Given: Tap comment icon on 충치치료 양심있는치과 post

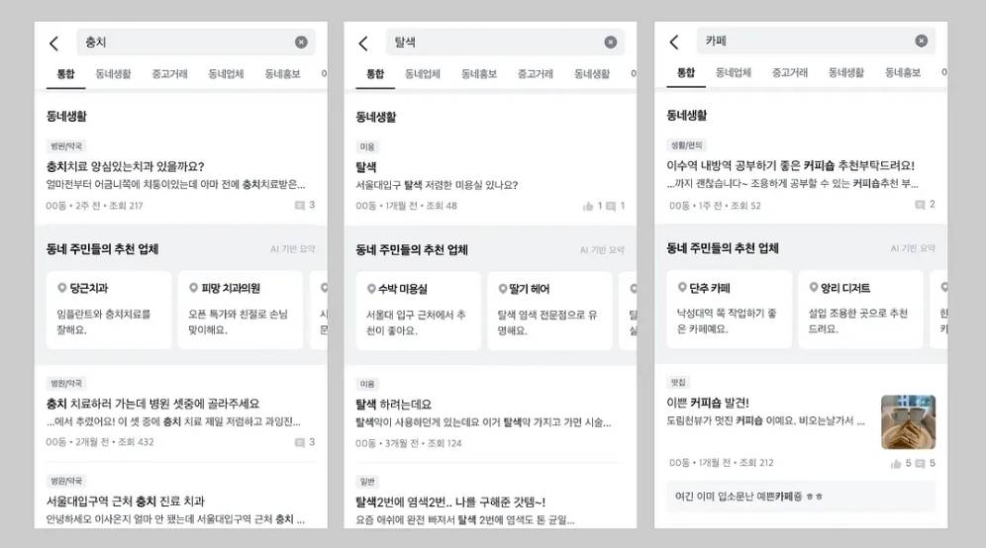Looking at the screenshot, I should (300, 206).
